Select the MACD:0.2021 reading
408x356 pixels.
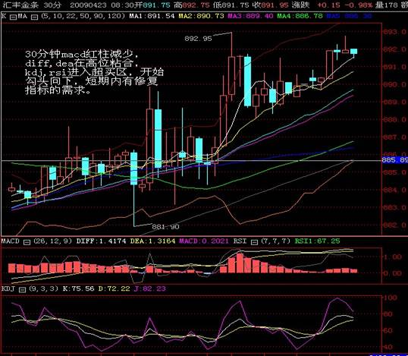pos(204,241)
